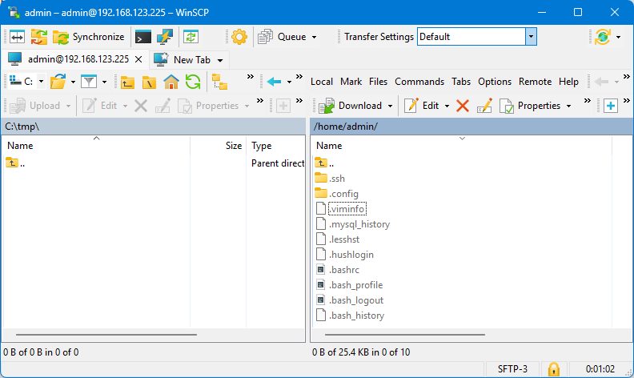This screenshot has height=378, width=634.
Task: Open the local drive C: selector
Action: tap(26, 82)
